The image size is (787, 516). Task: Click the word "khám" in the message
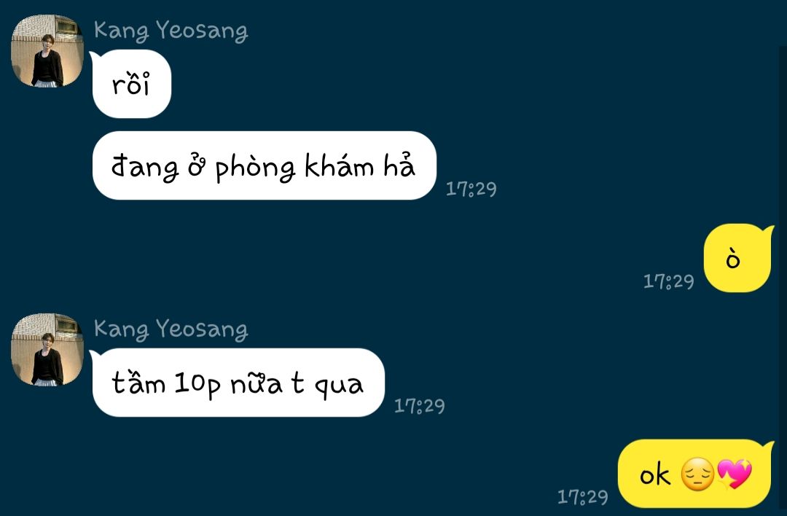coord(340,165)
